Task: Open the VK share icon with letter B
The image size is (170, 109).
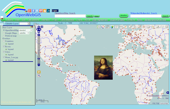Action: [37, 11]
